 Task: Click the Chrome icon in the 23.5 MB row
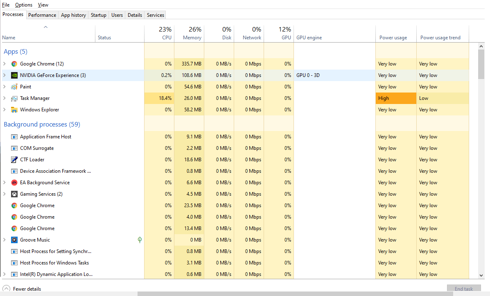click(x=14, y=206)
